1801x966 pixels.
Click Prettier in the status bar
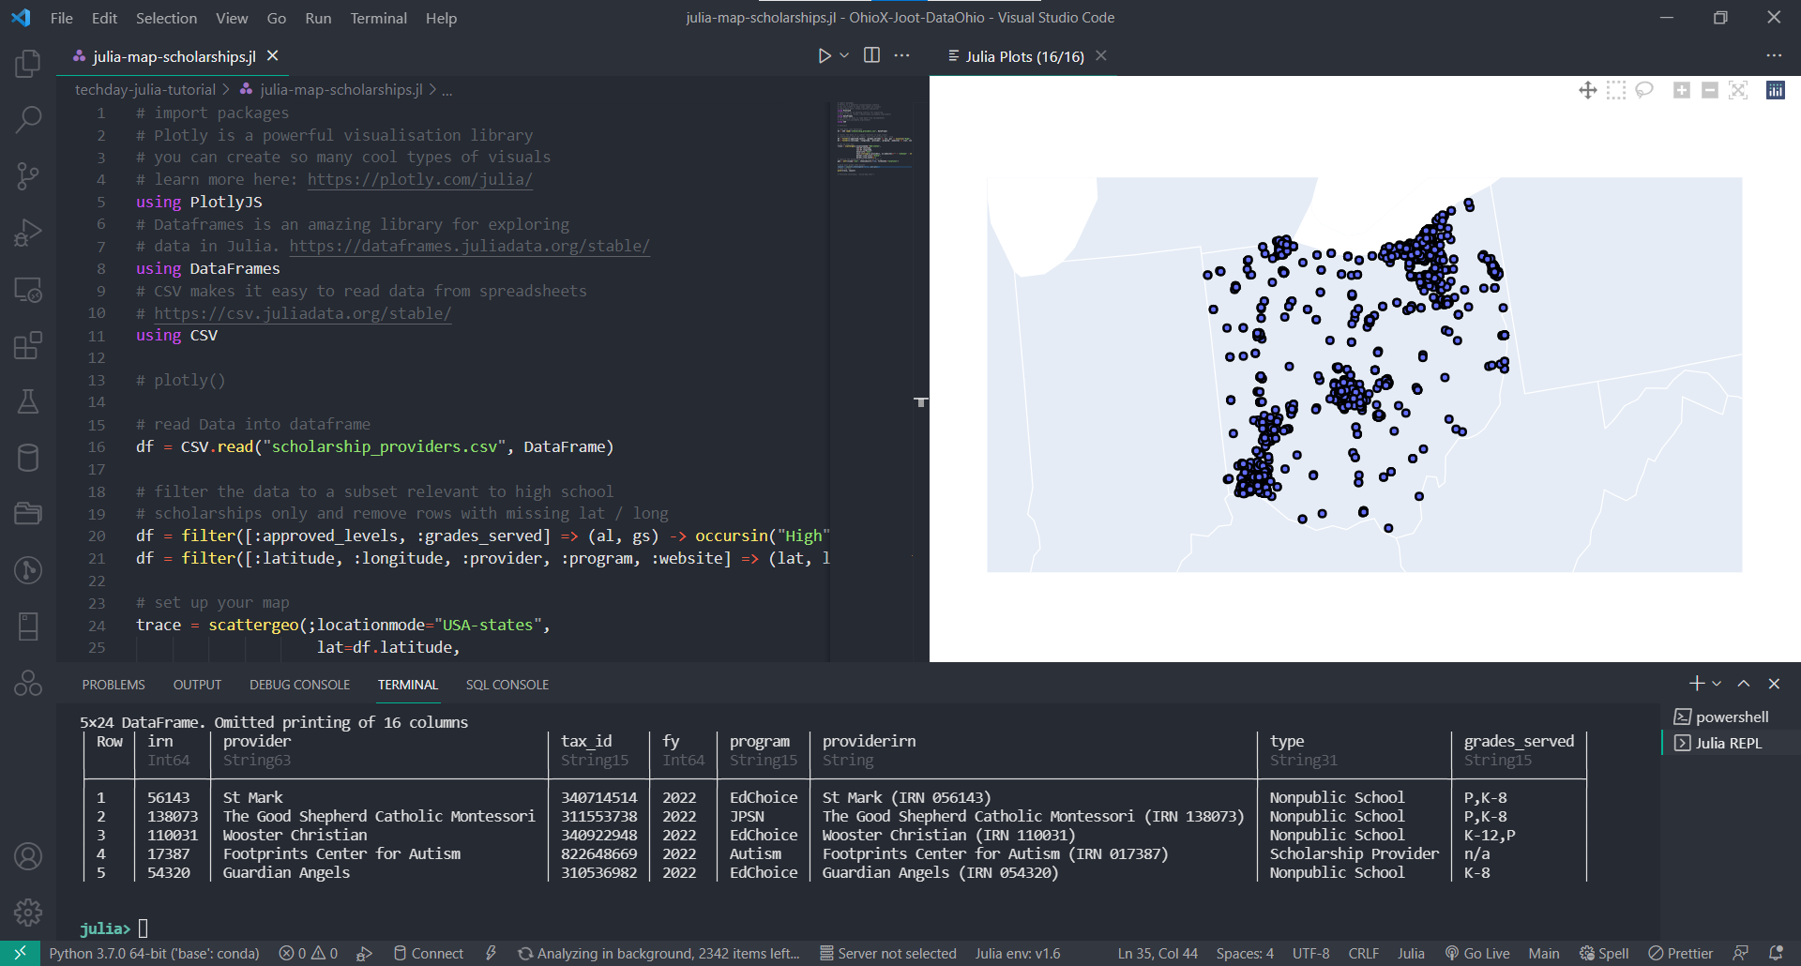[1680, 953]
